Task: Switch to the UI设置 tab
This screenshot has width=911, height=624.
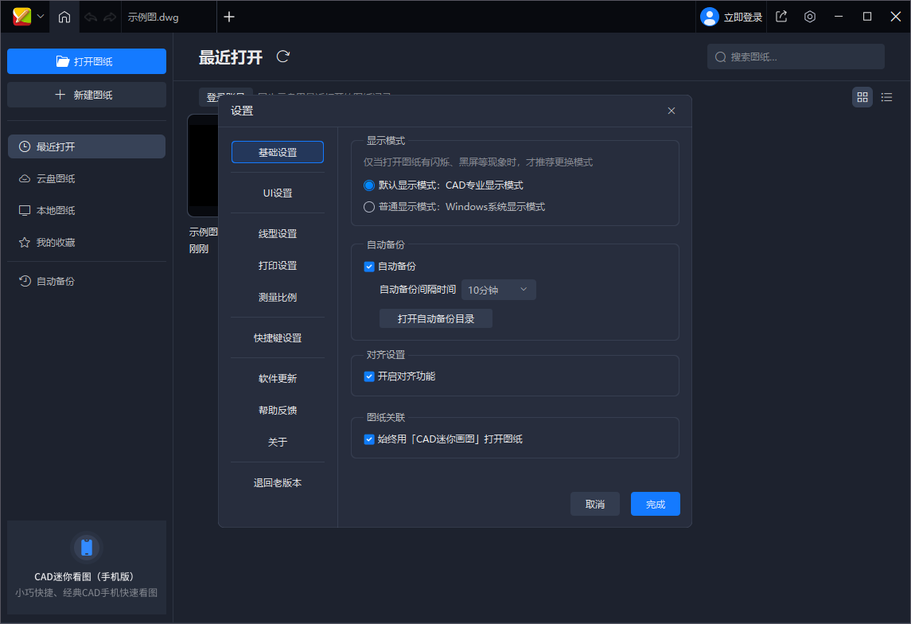Action: coord(277,193)
